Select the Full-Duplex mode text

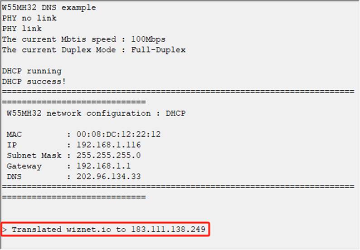[x=158, y=50]
